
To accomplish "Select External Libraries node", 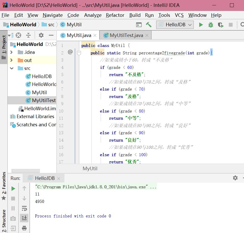I will (x=32, y=117).
